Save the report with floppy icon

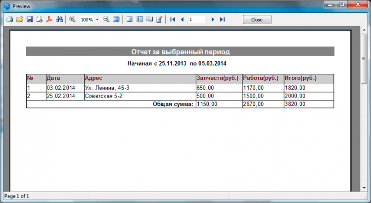(30, 19)
